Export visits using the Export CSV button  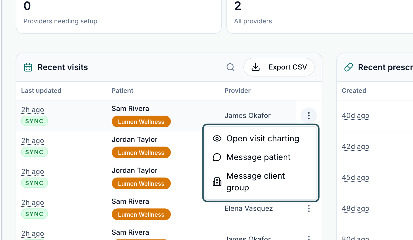(279, 67)
